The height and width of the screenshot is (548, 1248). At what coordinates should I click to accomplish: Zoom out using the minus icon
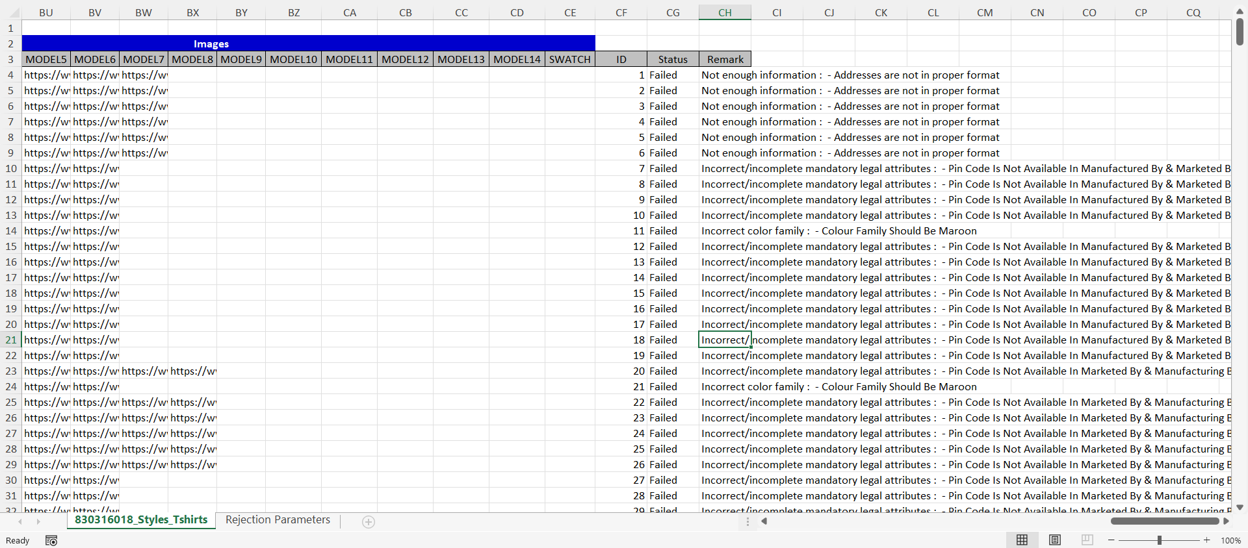1111,540
